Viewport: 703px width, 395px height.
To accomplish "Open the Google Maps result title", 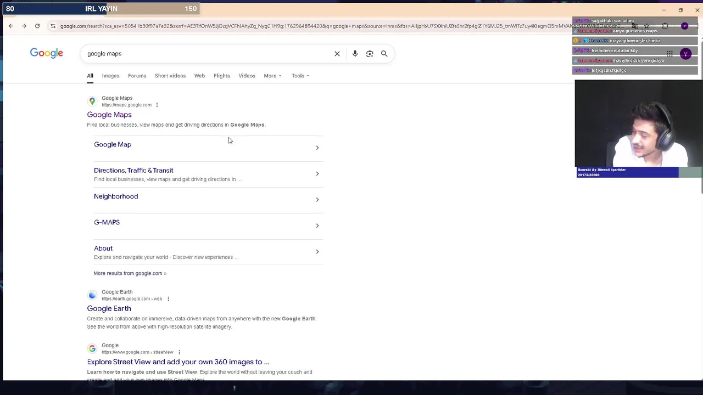I will pos(109,115).
